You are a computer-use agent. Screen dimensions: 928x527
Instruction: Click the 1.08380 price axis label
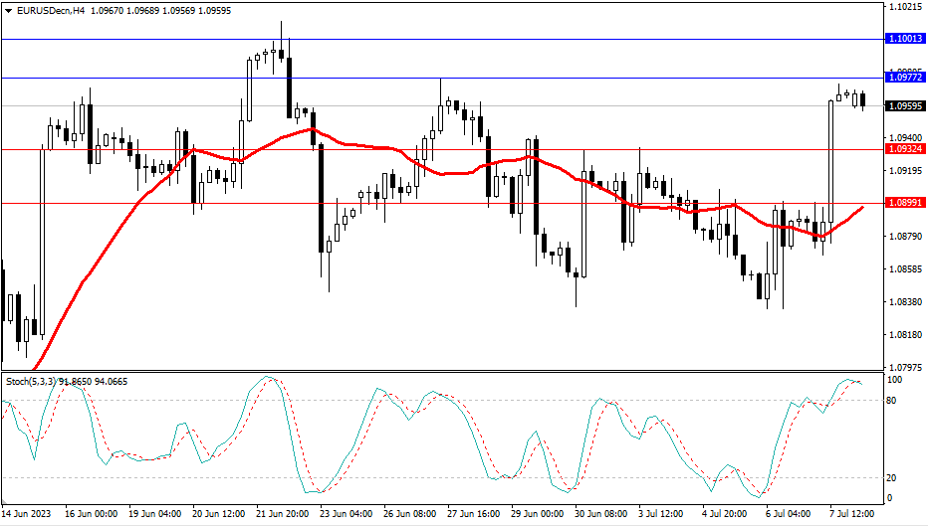903,302
